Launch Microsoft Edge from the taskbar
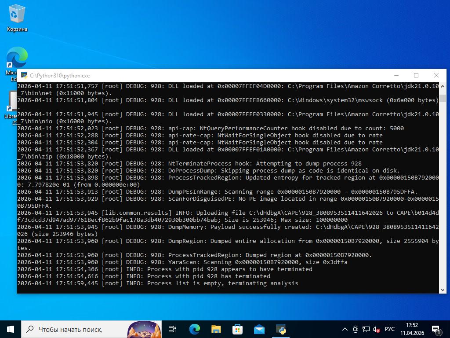Image resolution: width=450 pixels, height=338 pixels. (194, 329)
